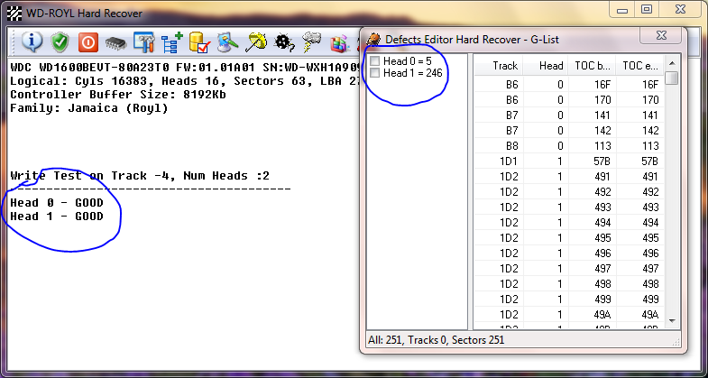708x378 pixels.
Task: Maximize the WD-ROYL Hard Recover window
Action: pos(648,9)
